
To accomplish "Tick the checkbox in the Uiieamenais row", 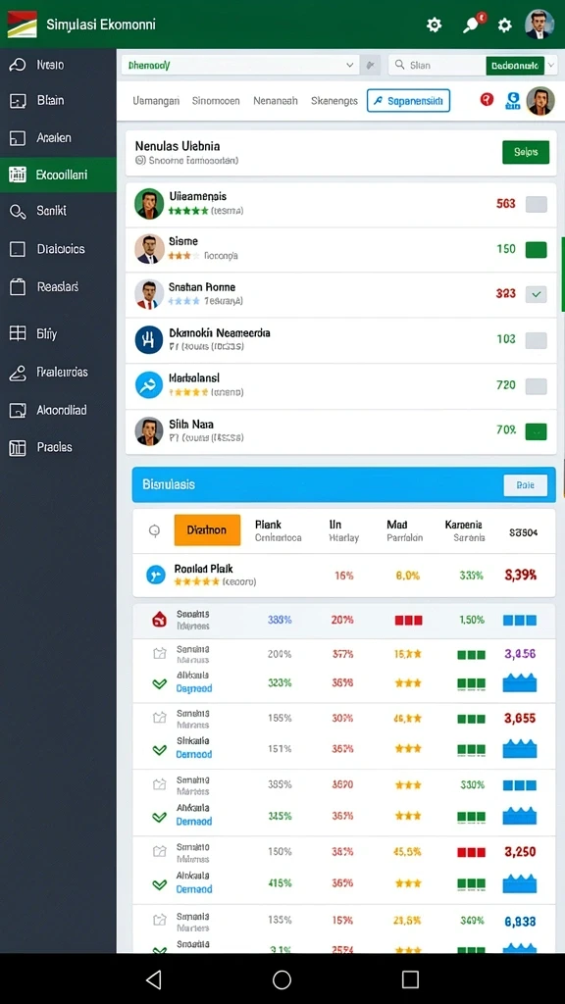I will coord(537,204).
